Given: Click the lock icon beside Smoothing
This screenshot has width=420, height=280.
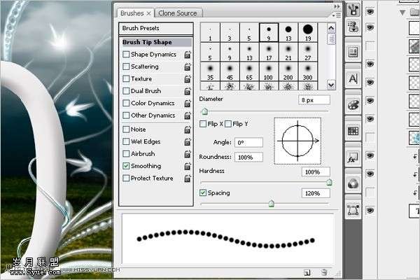Looking at the screenshot, I should pyautogui.click(x=188, y=166).
